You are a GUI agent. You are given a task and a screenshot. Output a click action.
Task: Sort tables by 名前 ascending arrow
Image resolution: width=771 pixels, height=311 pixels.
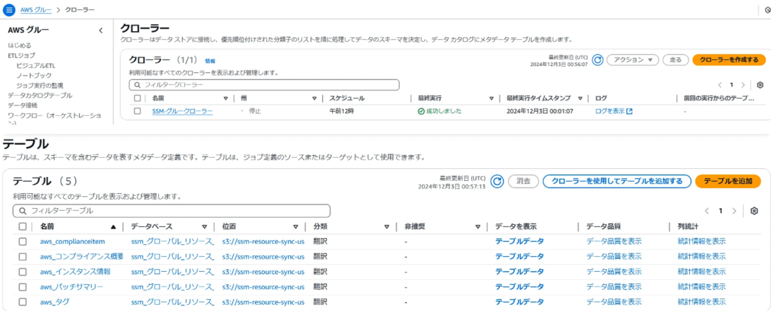(113, 227)
